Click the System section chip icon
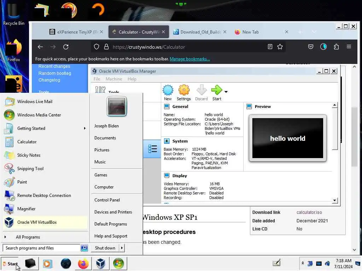This screenshot has height=271, width=362. tap(167, 141)
